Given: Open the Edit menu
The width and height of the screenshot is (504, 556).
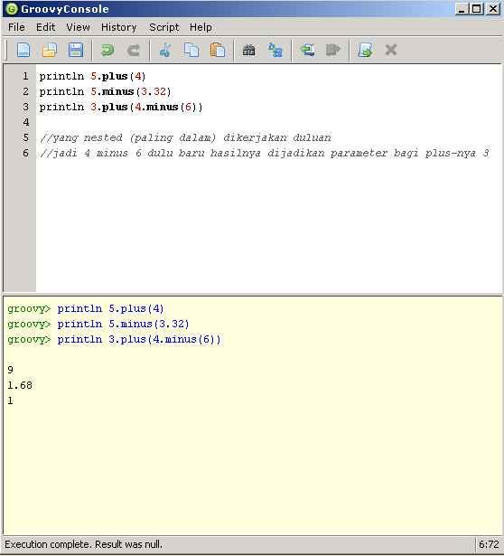Looking at the screenshot, I should tap(45, 27).
